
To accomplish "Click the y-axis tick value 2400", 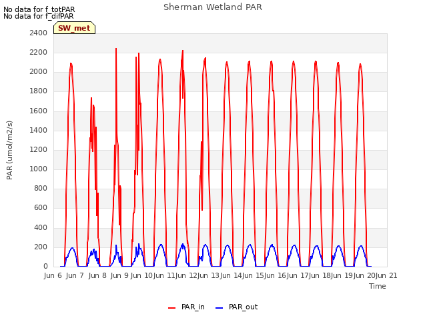I will point(39,33).
